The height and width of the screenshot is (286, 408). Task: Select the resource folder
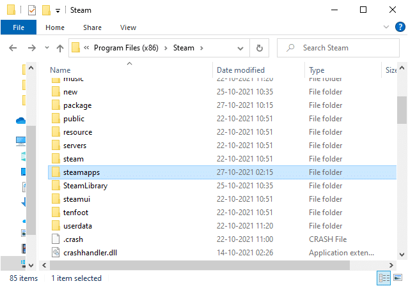click(x=223, y=132)
